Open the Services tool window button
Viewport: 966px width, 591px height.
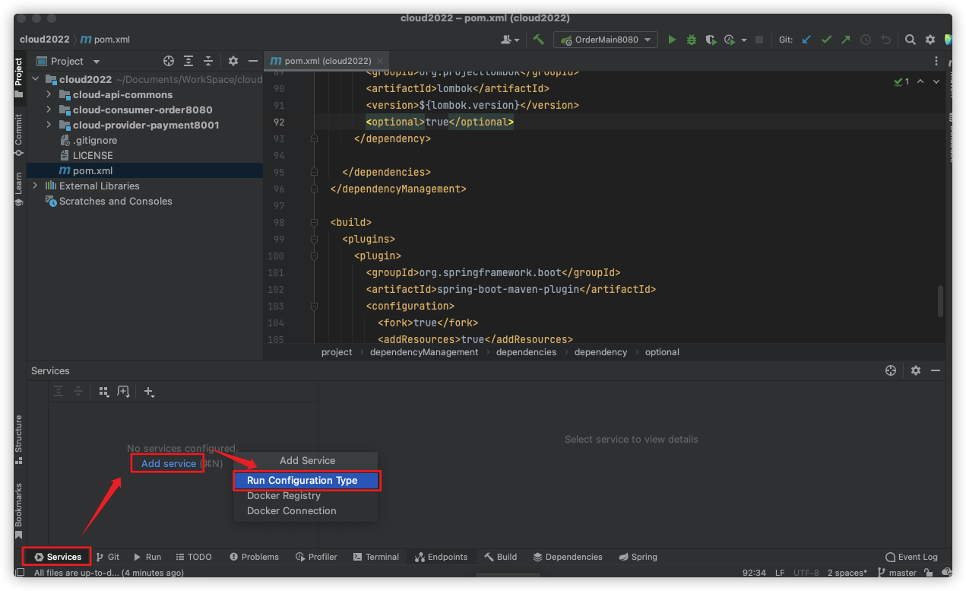[x=57, y=557]
